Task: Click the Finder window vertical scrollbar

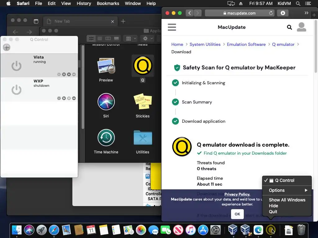Action: click(x=83, y=87)
